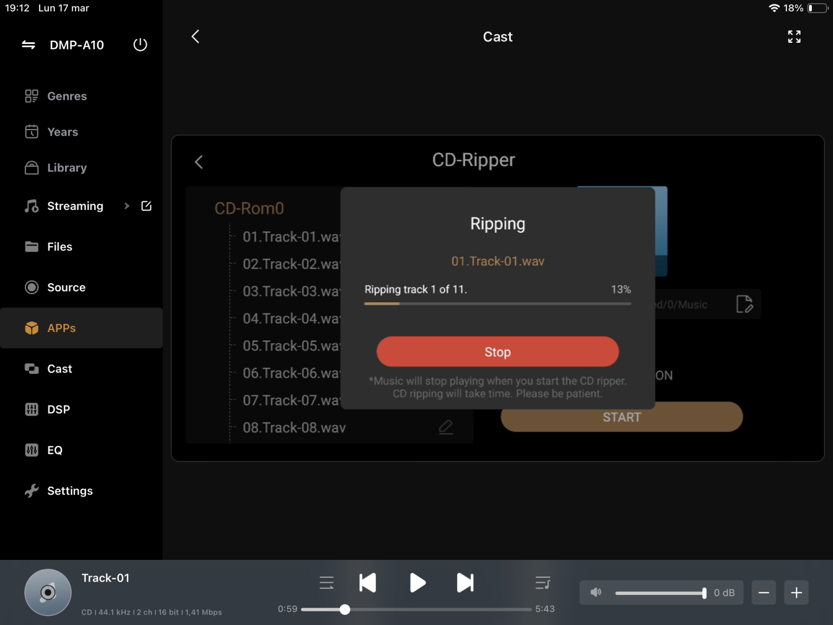The image size is (833, 625).
Task: Go back using the top Cast back arrow
Action: point(196,36)
